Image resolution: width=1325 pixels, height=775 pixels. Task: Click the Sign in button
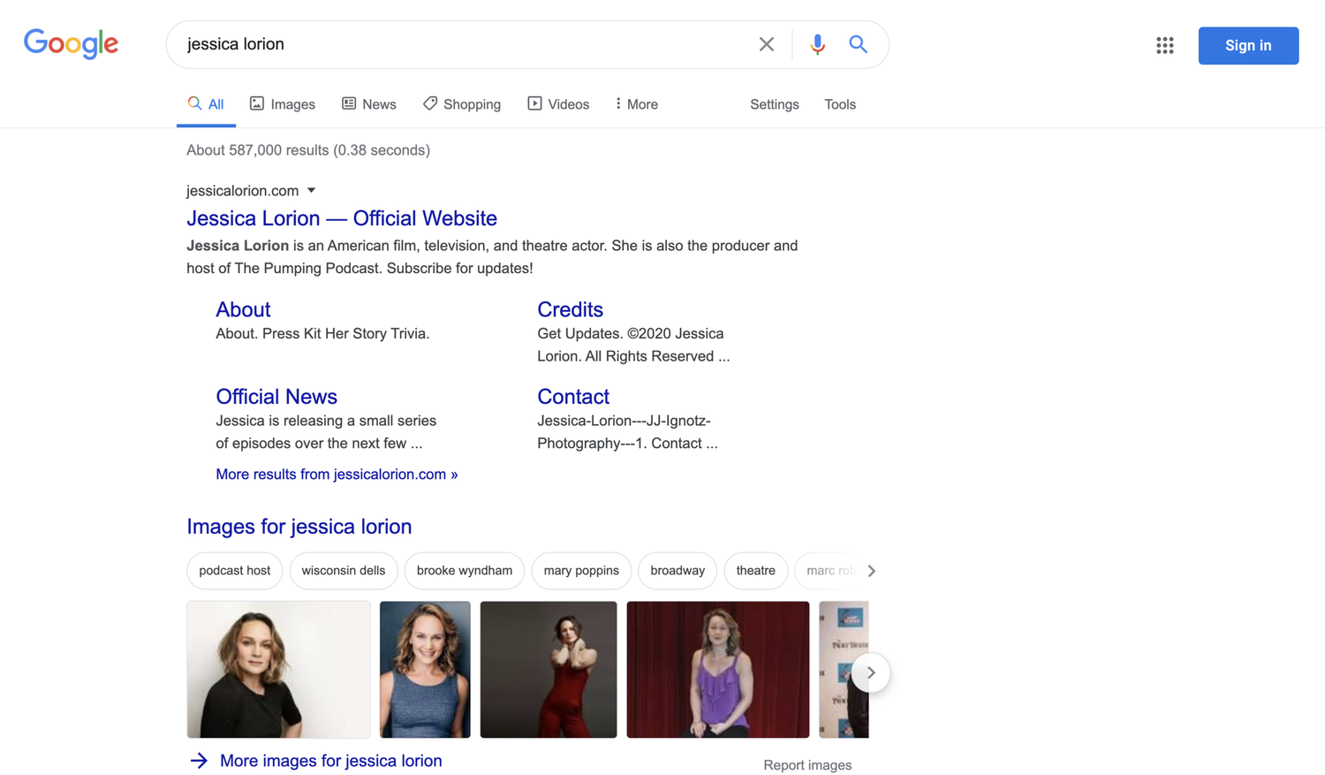[1247, 45]
